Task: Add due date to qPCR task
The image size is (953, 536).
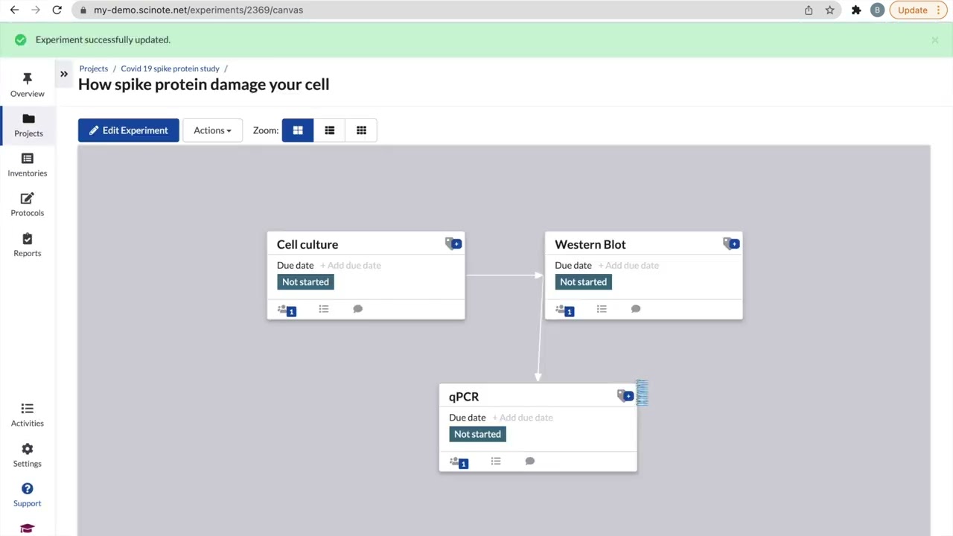Action: 523,418
